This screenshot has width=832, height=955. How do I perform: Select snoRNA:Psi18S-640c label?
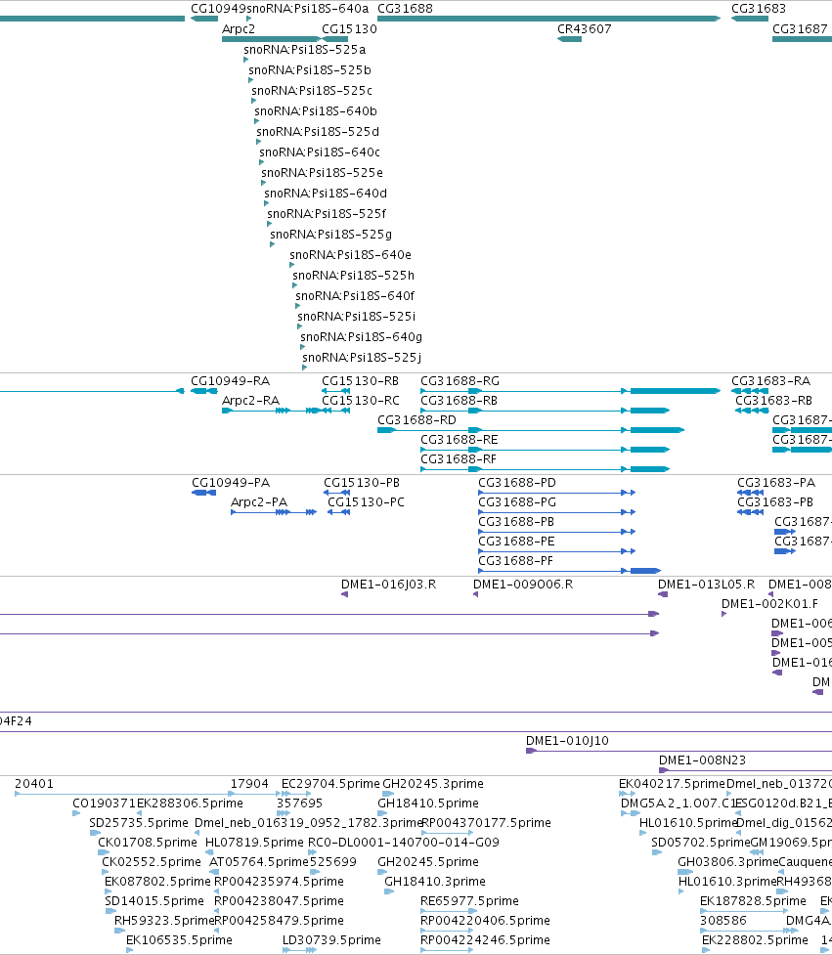(x=319, y=152)
